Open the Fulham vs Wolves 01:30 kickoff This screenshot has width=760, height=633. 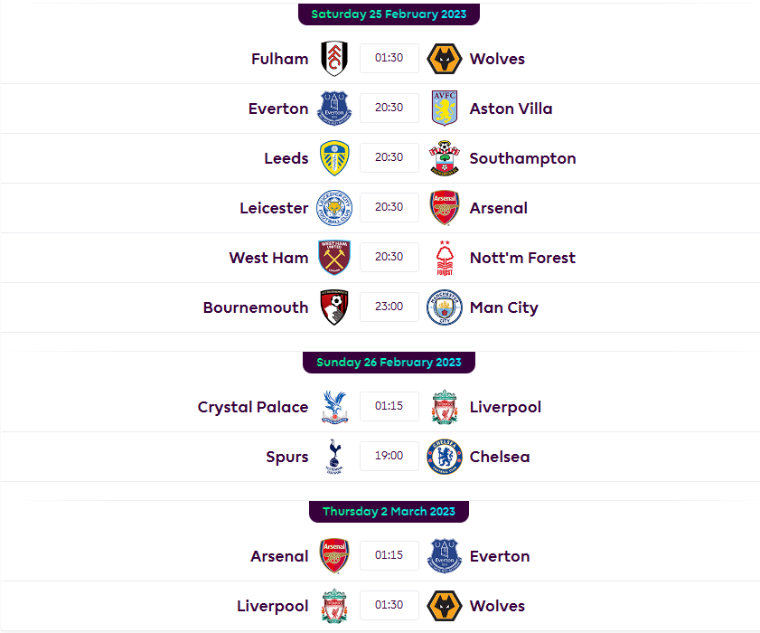[x=389, y=58]
